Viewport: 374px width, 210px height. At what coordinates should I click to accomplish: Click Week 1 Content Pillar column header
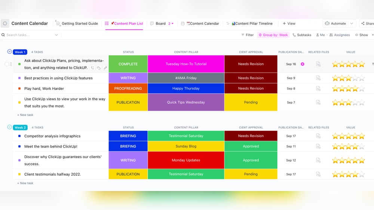(x=186, y=52)
